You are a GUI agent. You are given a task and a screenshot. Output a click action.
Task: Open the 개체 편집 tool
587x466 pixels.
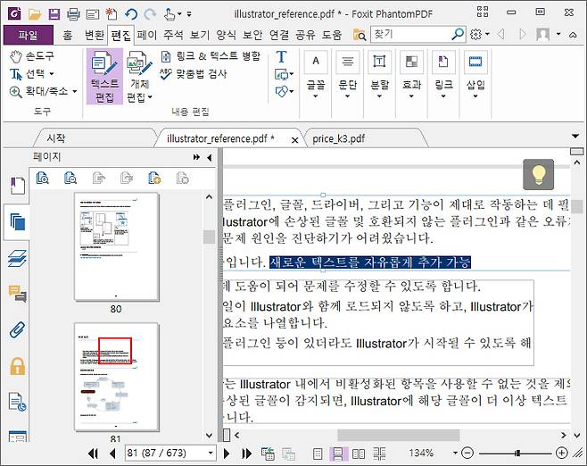pyautogui.click(x=139, y=77)
